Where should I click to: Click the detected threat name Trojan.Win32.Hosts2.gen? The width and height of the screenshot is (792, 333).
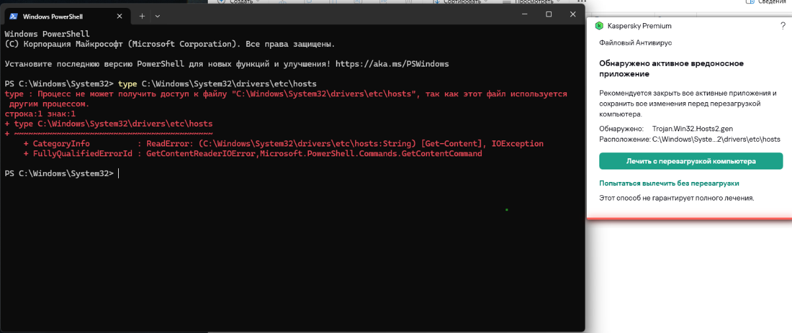[692, 129]
